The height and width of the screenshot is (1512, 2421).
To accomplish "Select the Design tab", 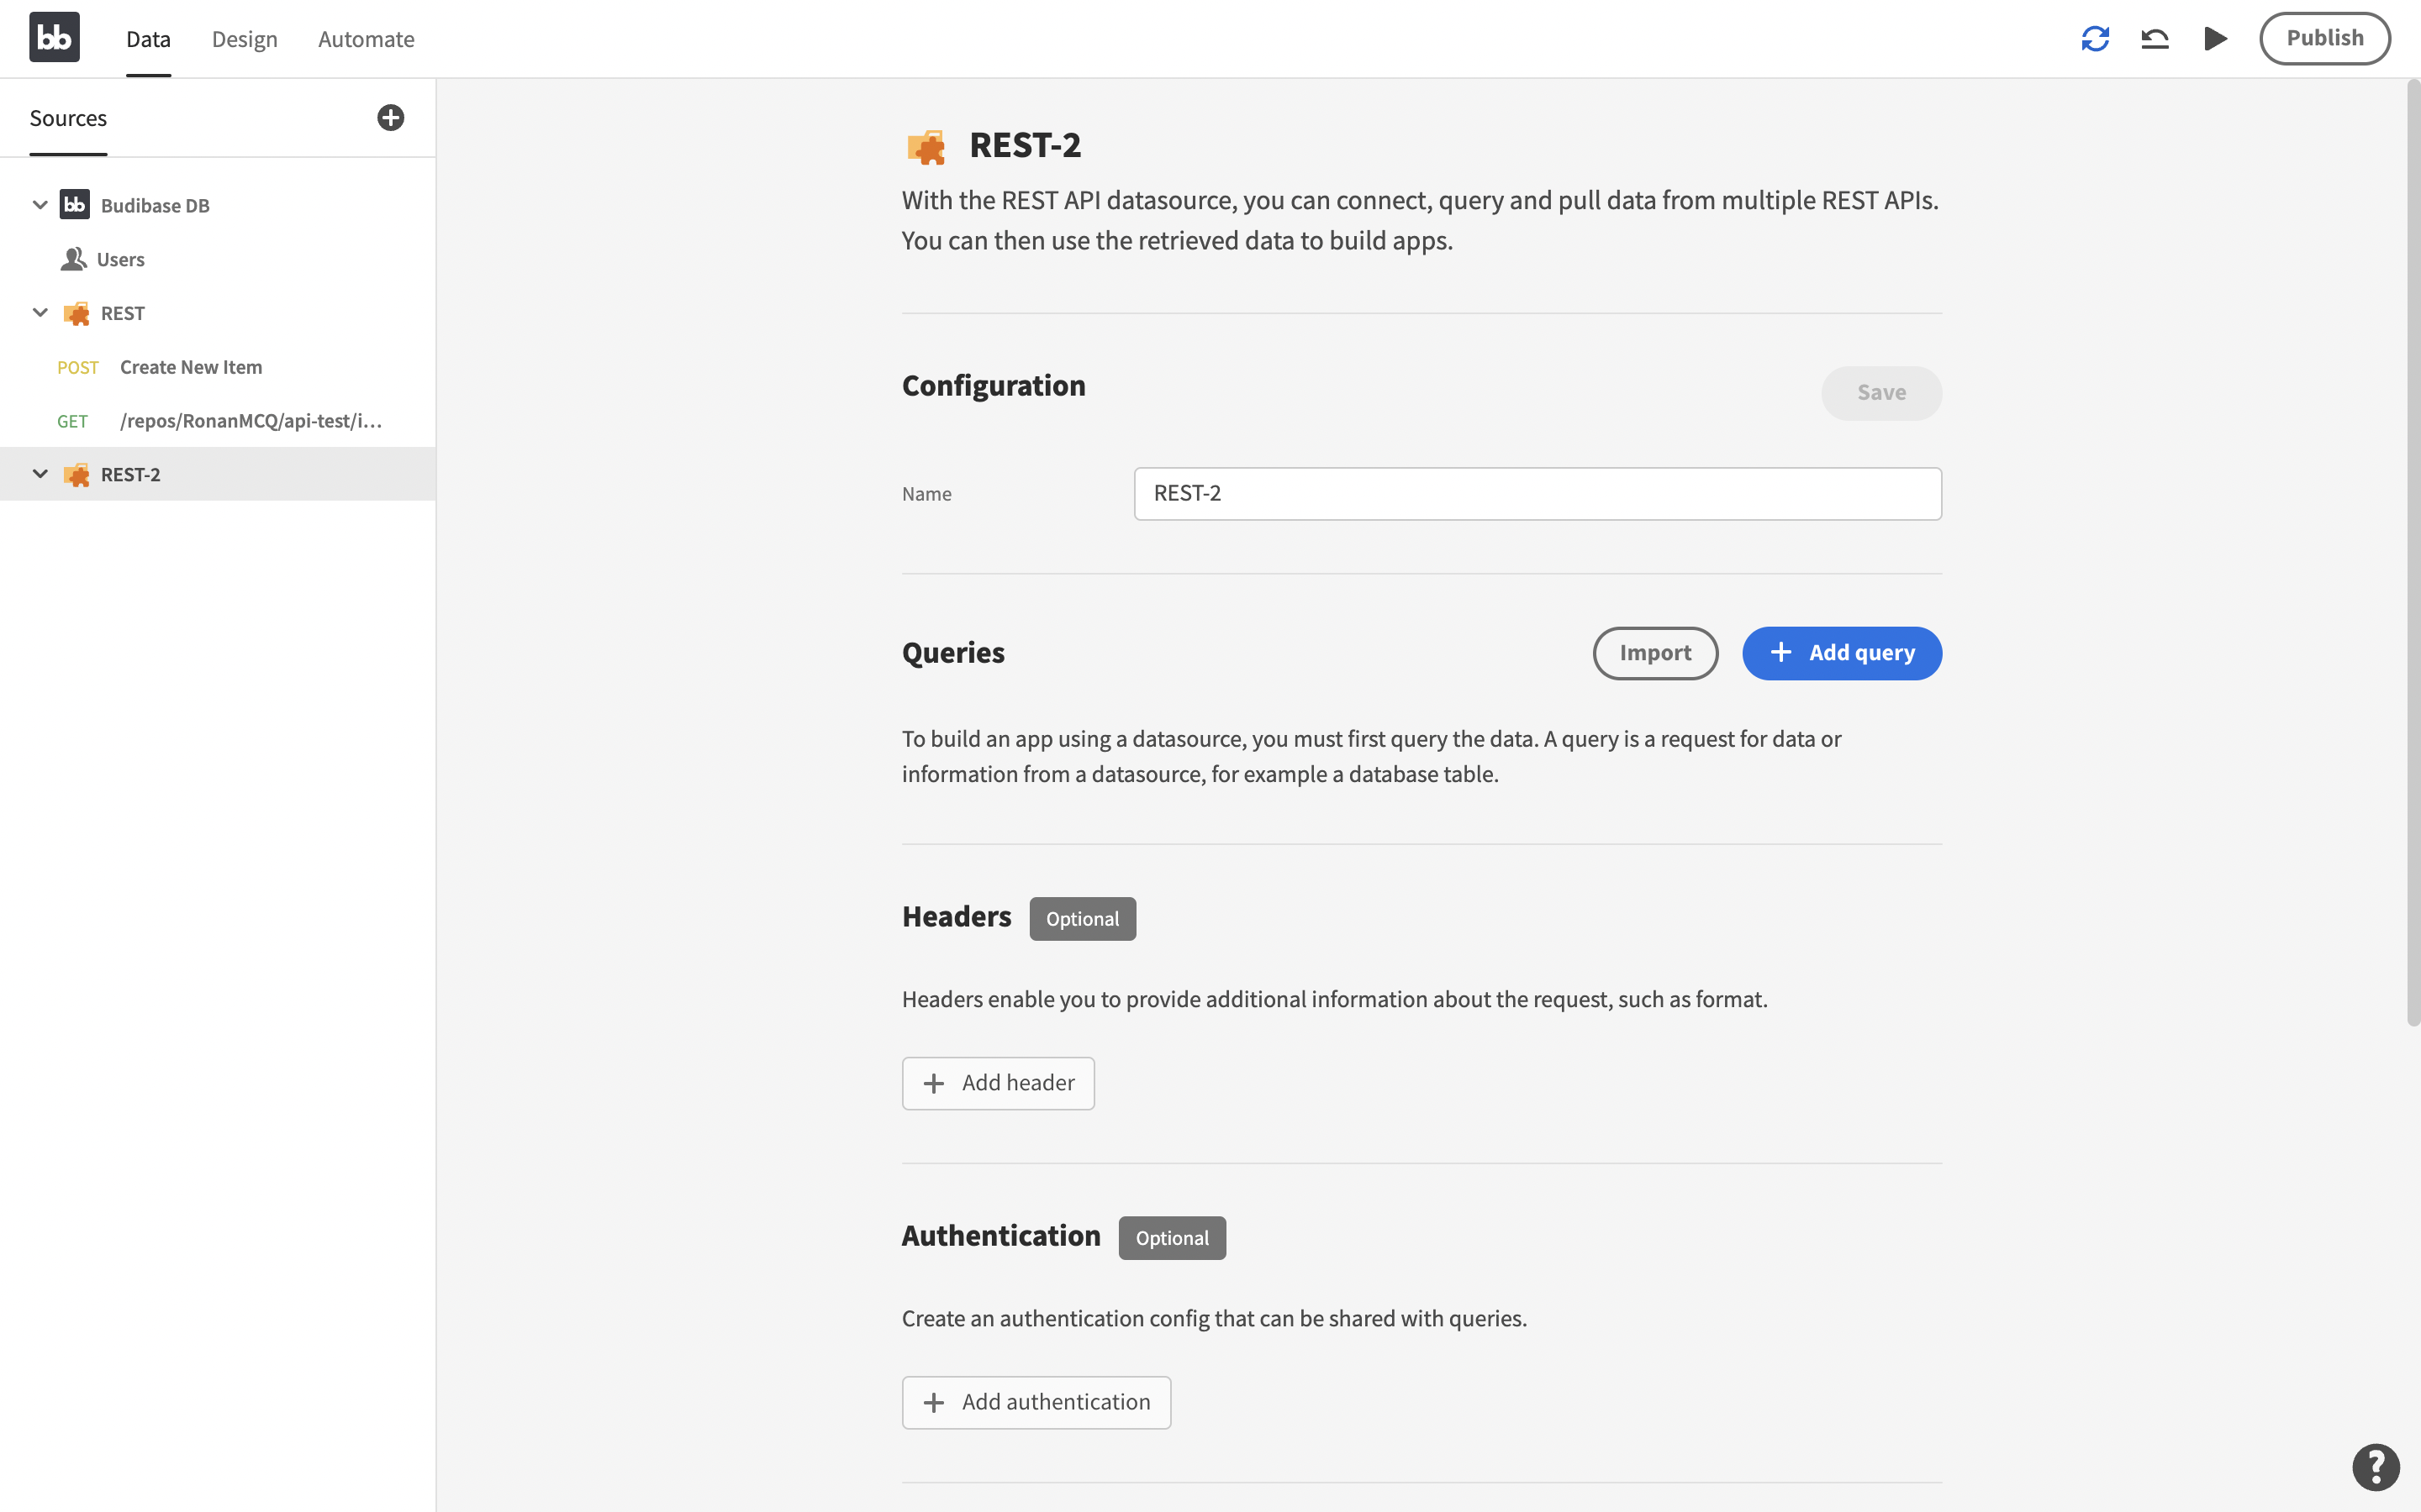I will (244, 39).
